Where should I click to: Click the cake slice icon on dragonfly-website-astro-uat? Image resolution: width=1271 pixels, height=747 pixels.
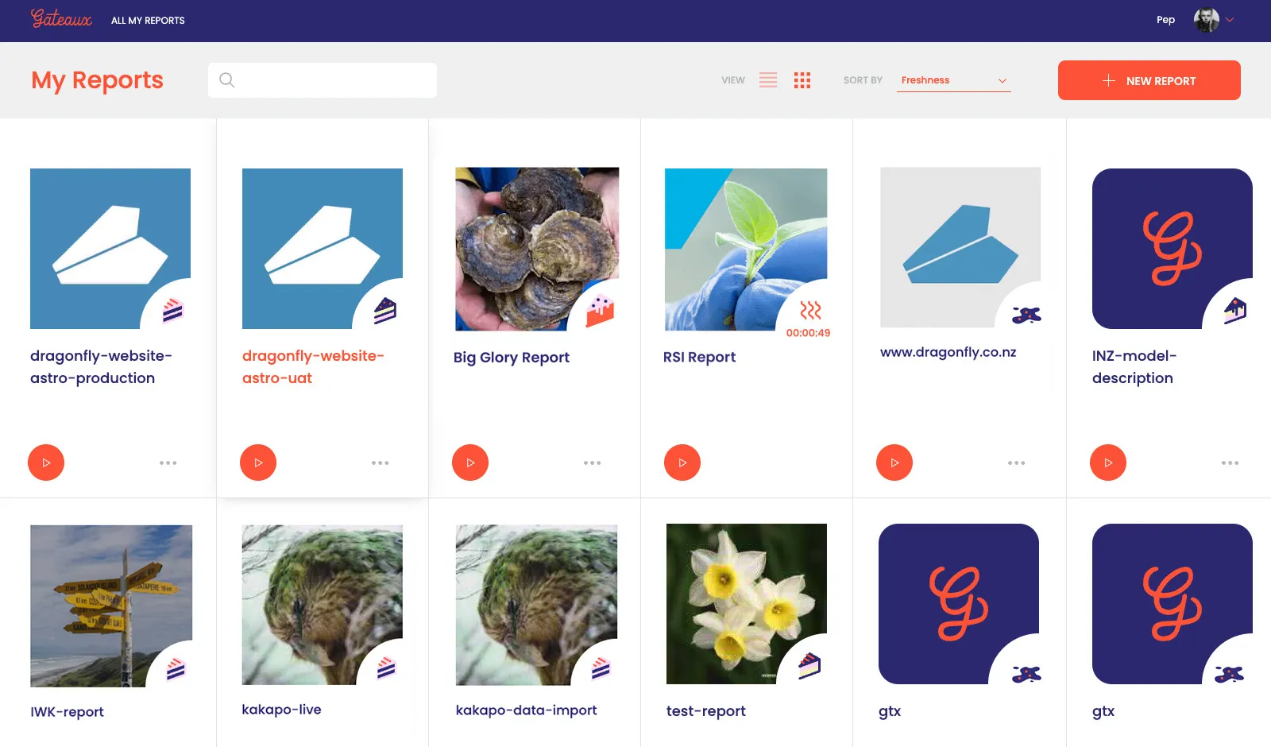(385, 311)
